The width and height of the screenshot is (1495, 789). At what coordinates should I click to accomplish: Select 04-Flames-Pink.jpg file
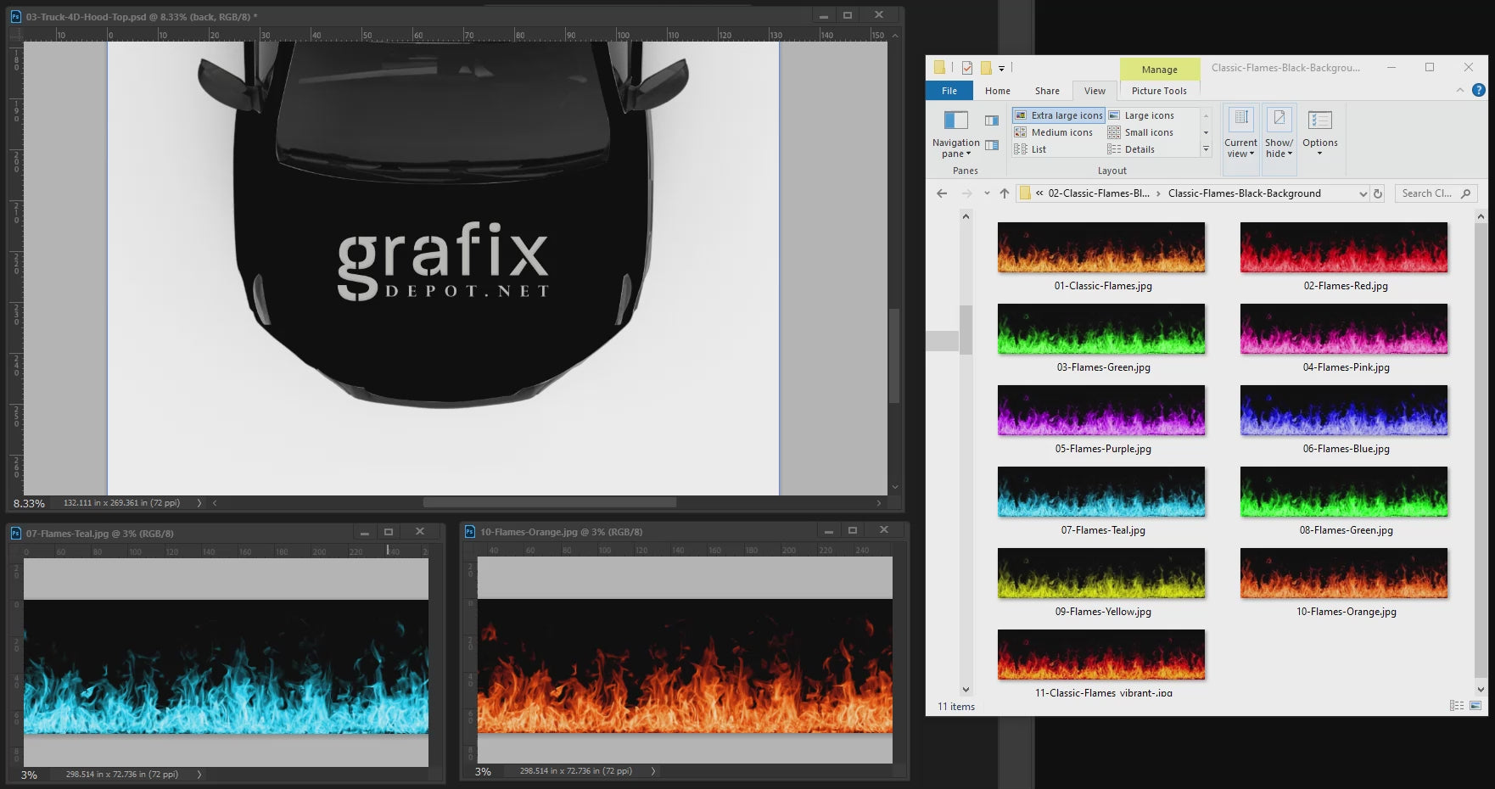1344,328
